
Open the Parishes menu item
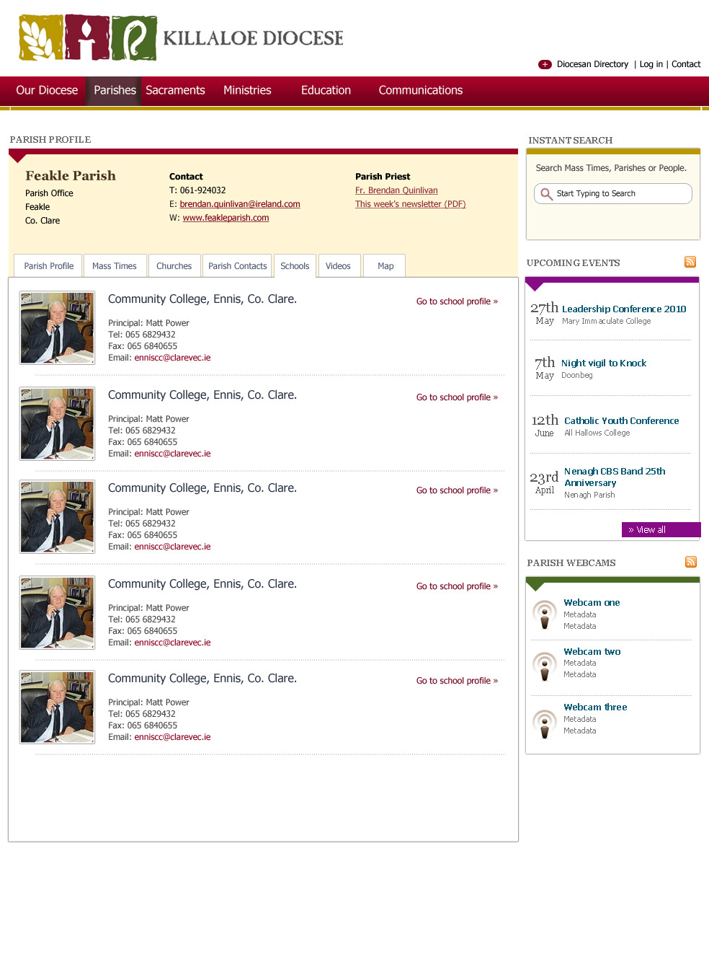[x=115, y=90]
